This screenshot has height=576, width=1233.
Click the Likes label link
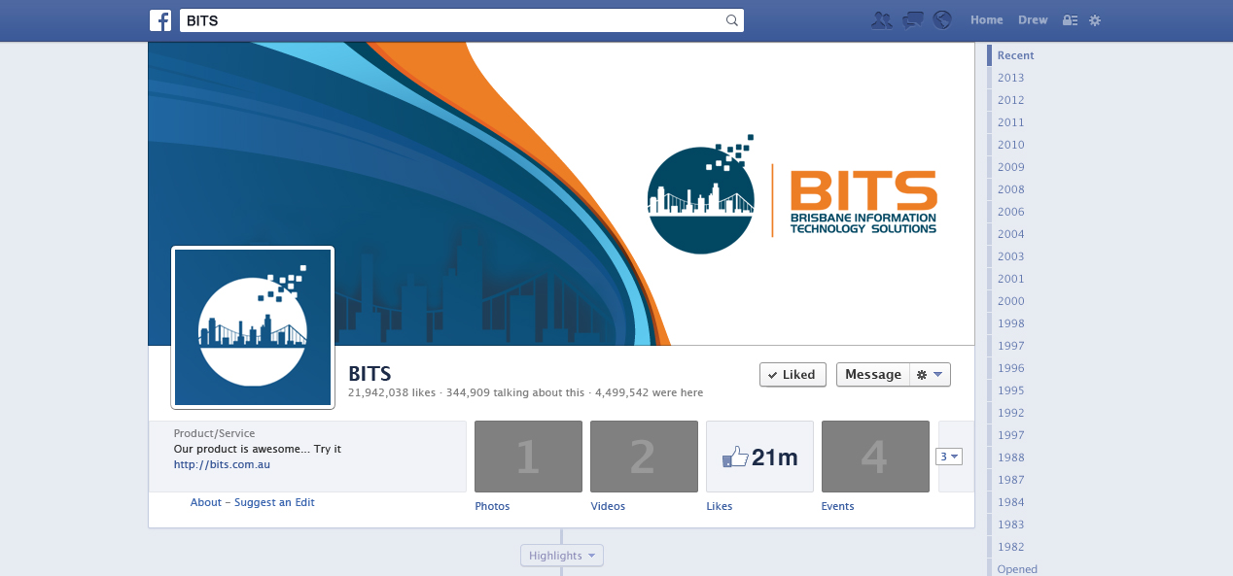[720, 506]
